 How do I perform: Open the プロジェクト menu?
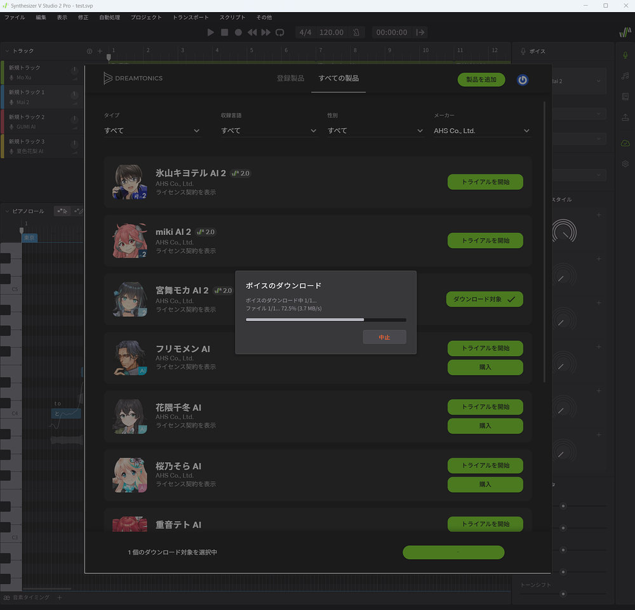(146, 17)
